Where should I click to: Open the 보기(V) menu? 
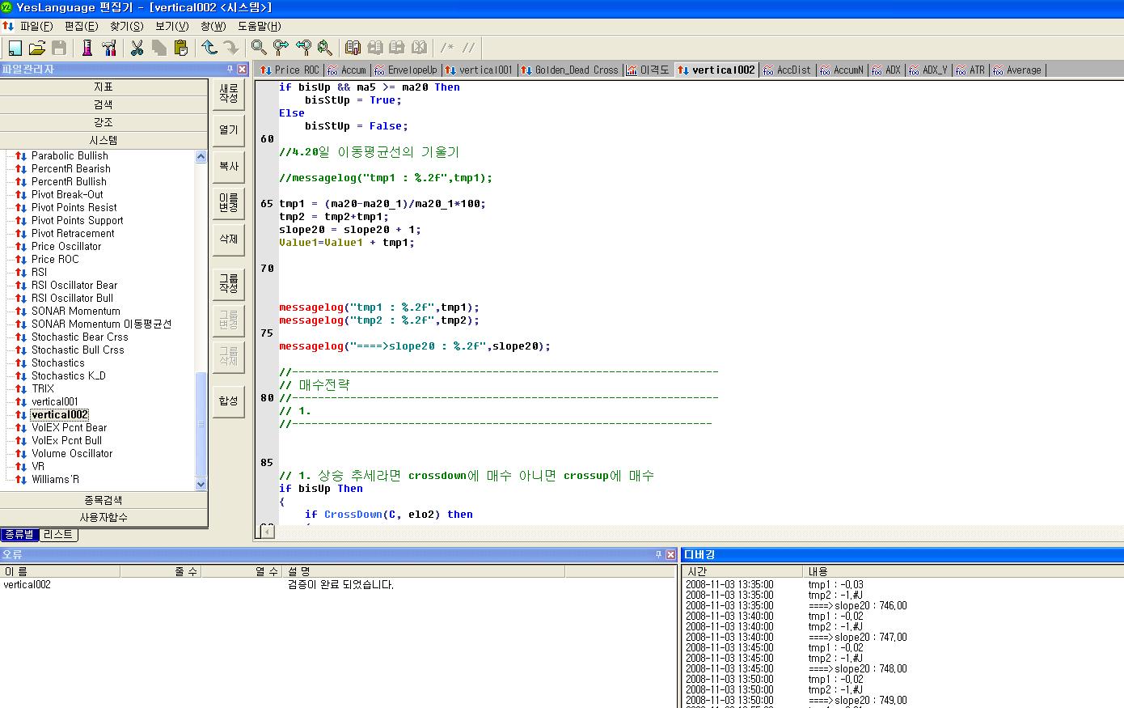pyautogui.click(x=171, y=26)
